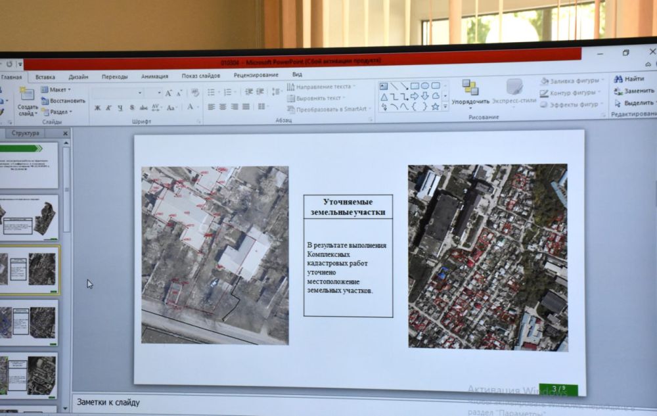
Task: Select the Text Box shape in gallery
Action: coord(384,87)
